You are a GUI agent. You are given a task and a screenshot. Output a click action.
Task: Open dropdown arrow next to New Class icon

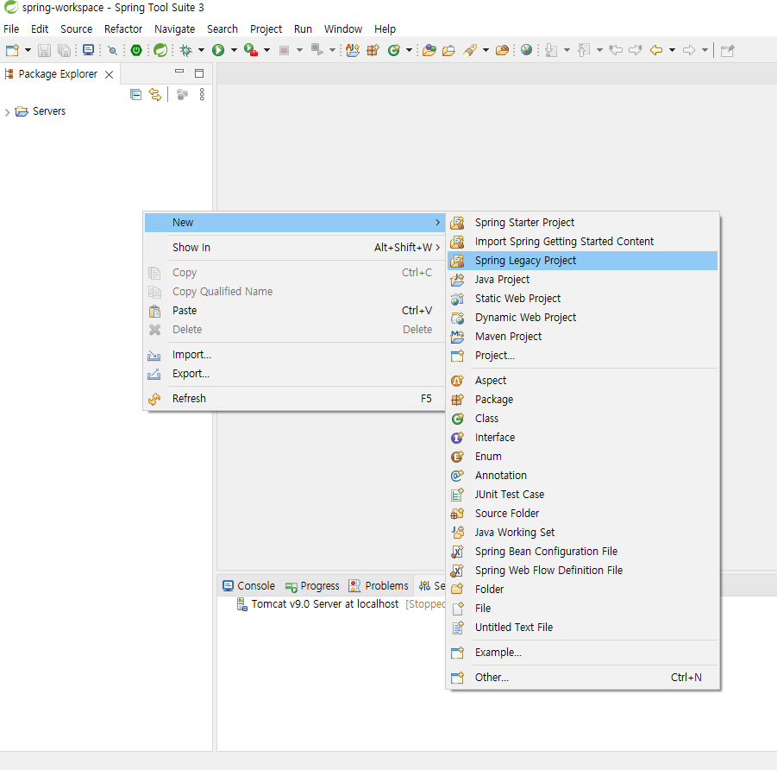pyautogui.click(x=409, y=50)
